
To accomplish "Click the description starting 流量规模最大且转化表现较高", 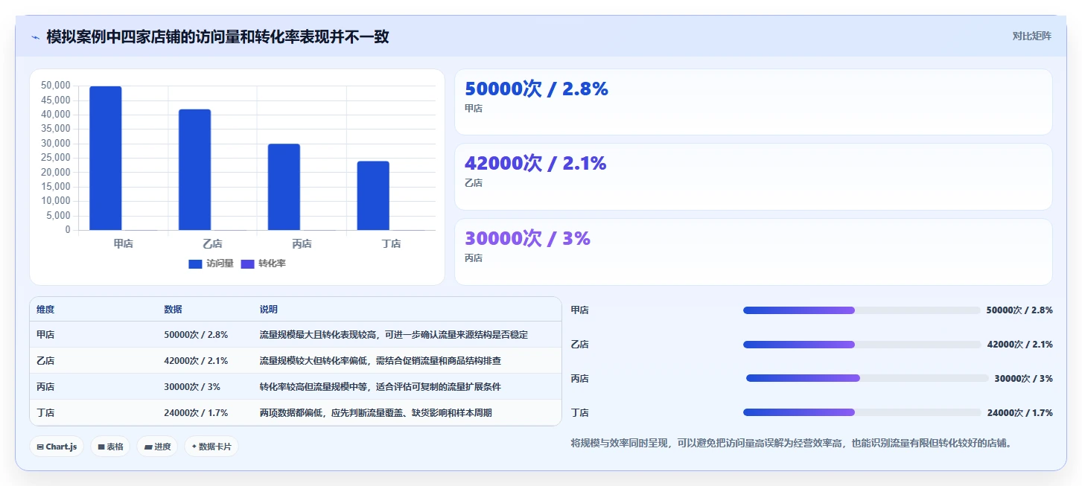I will coord(393,335).
